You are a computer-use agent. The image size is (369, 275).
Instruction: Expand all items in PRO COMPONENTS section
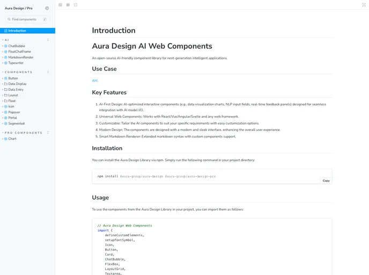(48, 133)
